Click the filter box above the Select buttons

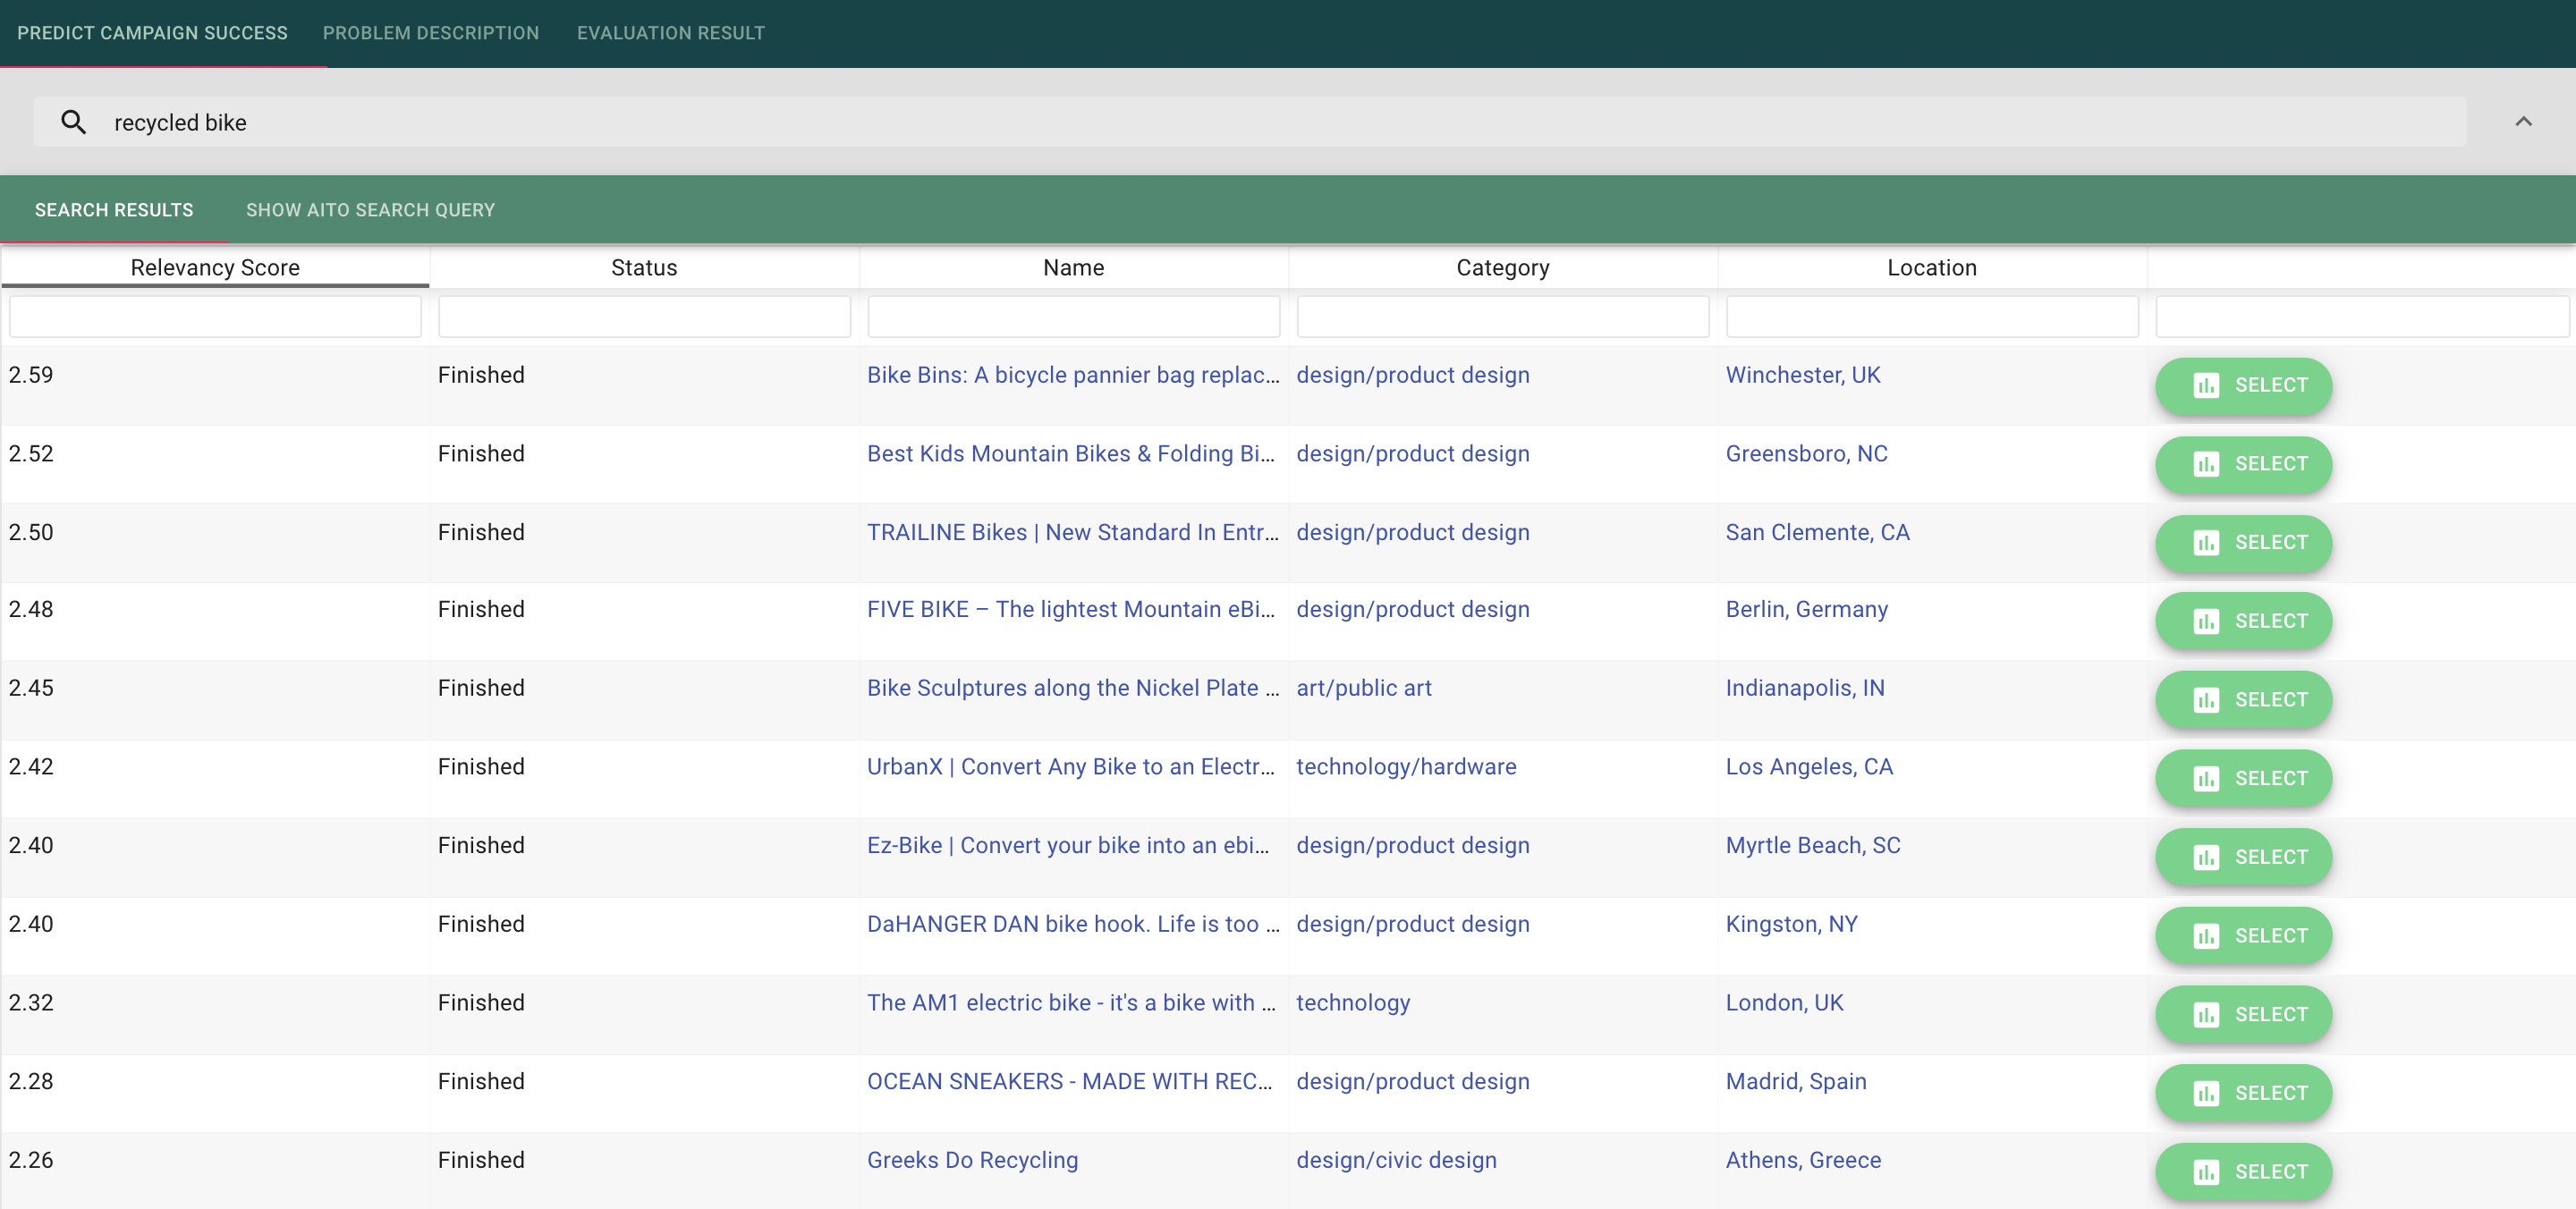point(2362,316)
